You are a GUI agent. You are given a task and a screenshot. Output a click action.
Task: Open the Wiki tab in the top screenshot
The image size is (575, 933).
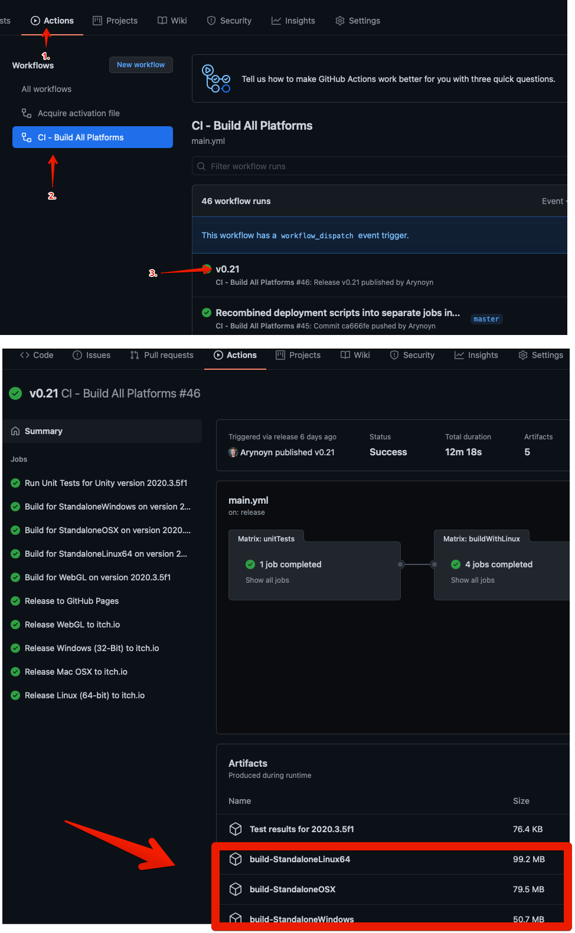172,21
